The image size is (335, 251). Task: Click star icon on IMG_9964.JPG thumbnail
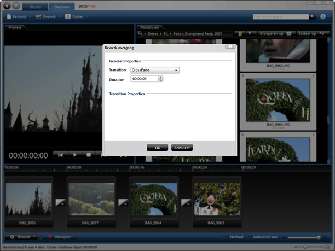tap(242, 75)
